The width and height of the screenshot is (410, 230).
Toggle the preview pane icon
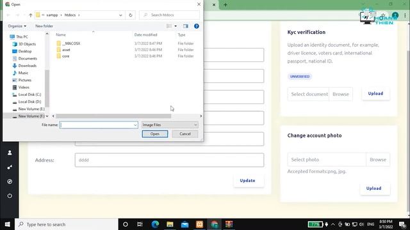pyautogui.click(x=186, y=26)
